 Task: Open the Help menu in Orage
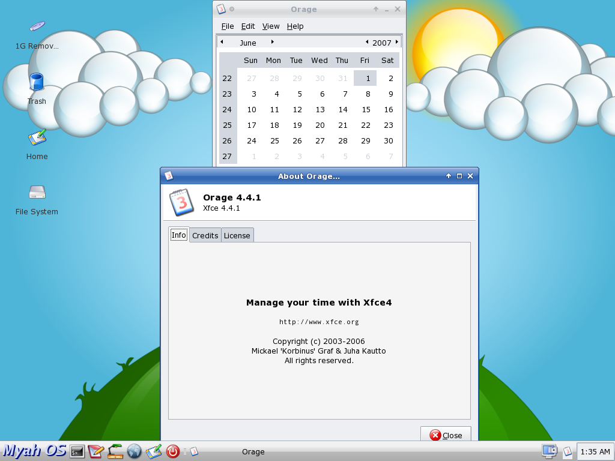pos(295,26)
